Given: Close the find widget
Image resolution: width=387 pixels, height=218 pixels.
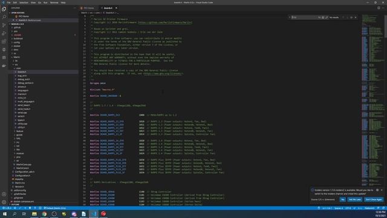Looking at the screenshot, I should 356,18.
